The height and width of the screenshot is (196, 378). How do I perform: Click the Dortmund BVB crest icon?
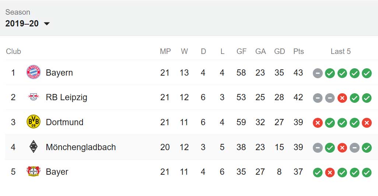tap(33, 121)
